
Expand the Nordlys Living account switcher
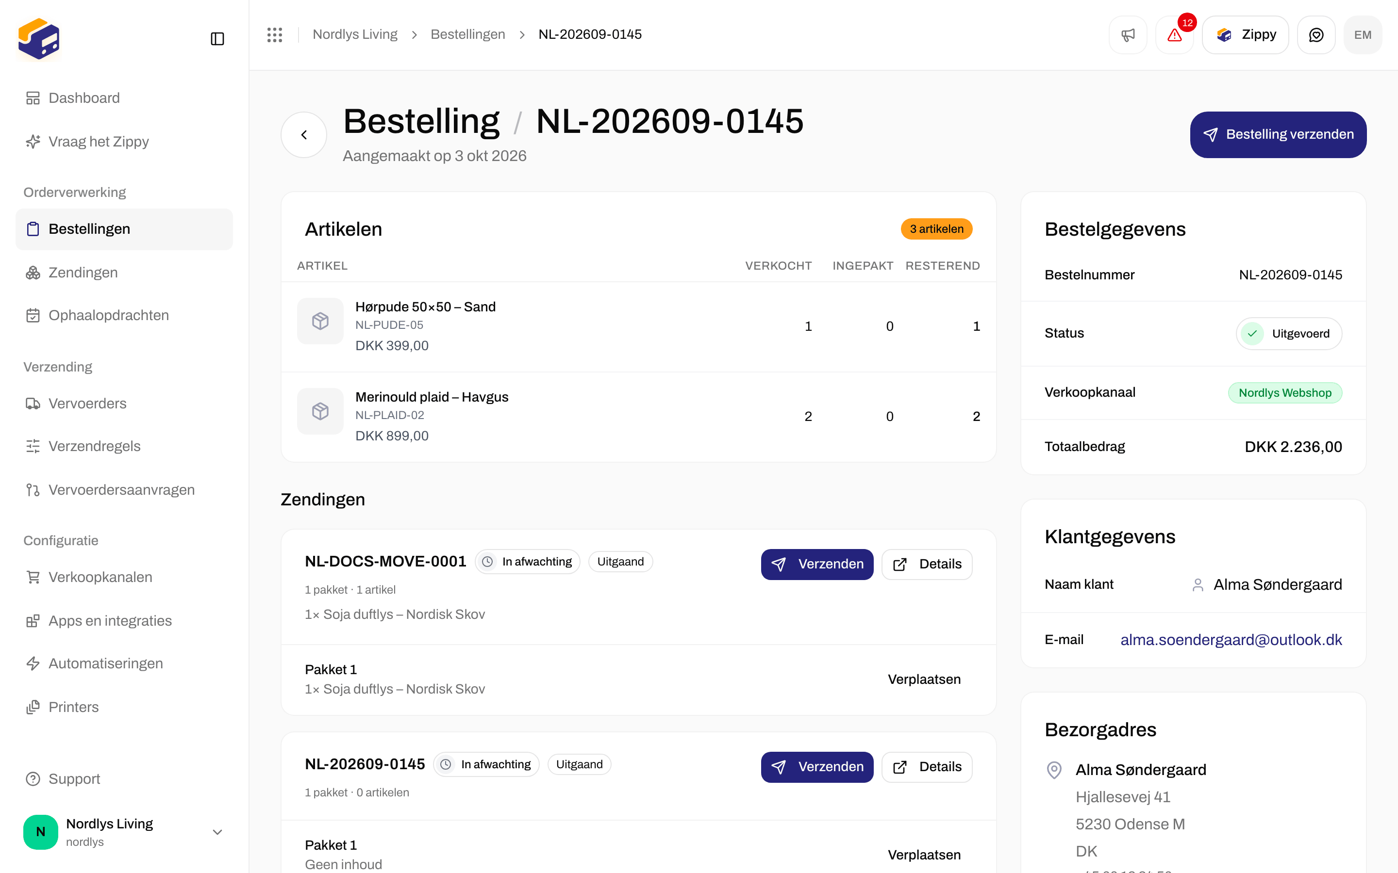pyautogui.click(x=124, y=831)
